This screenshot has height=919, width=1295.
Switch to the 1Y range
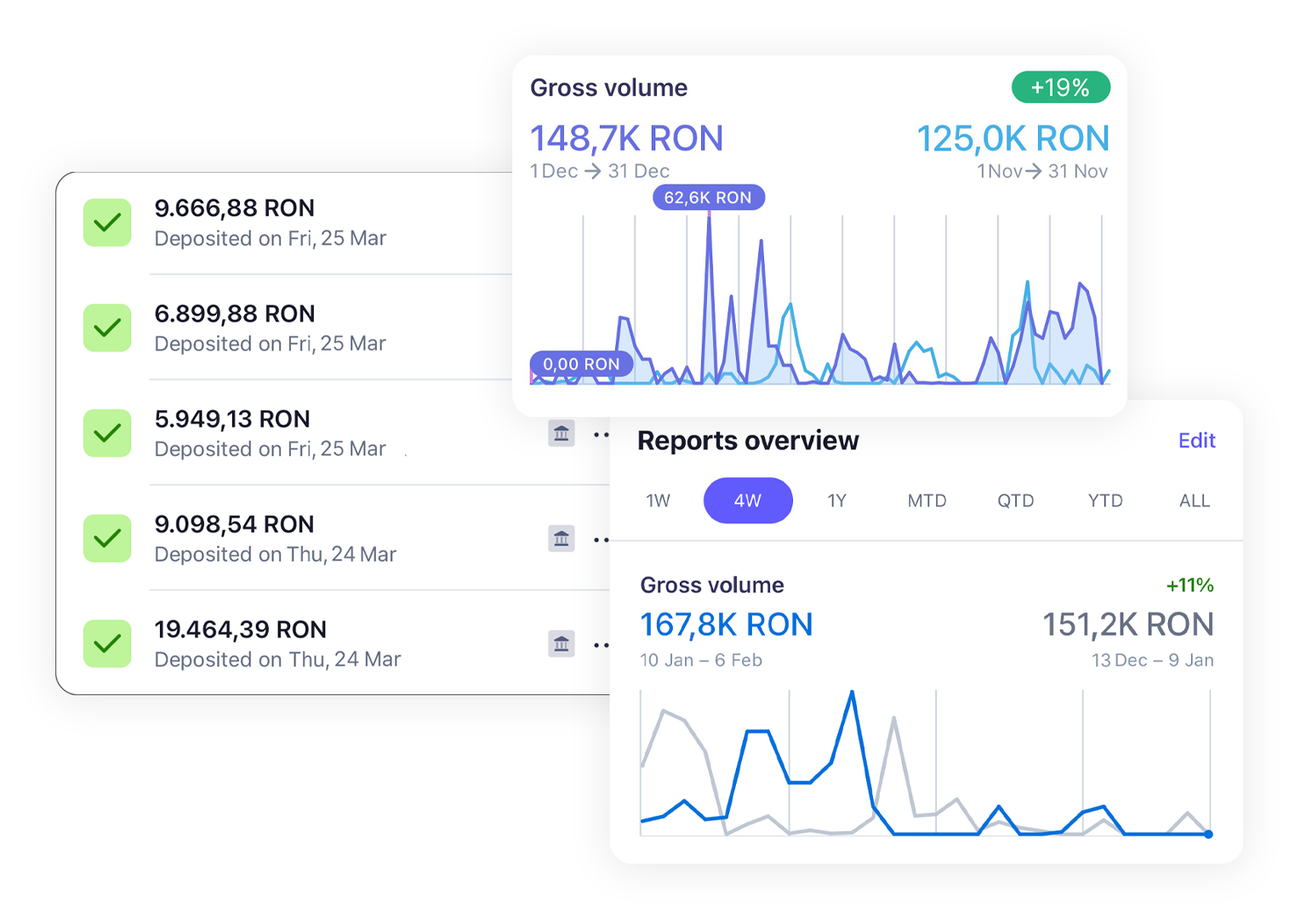tap(837, 501)
